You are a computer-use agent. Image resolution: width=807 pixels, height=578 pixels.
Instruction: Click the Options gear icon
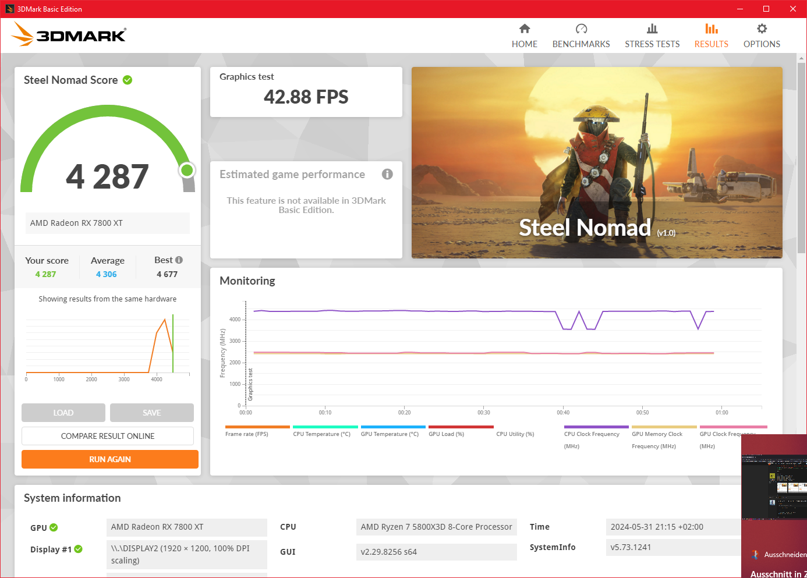point(762,29)
